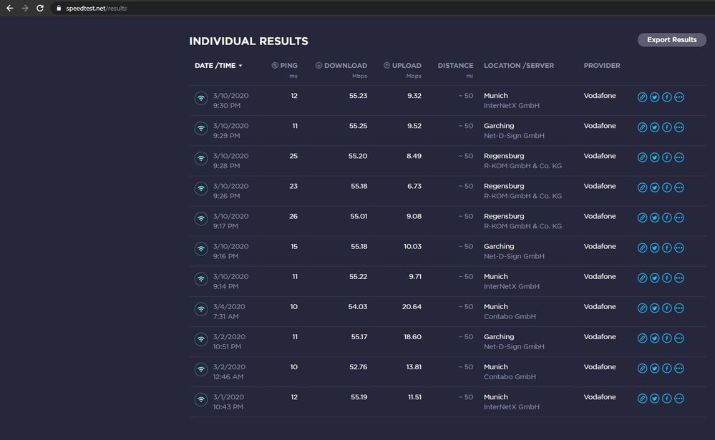This screenshot has width=715, height=440.
Task: Share 9:30 PM result on Twitter
Action: (x=654, y=97)
